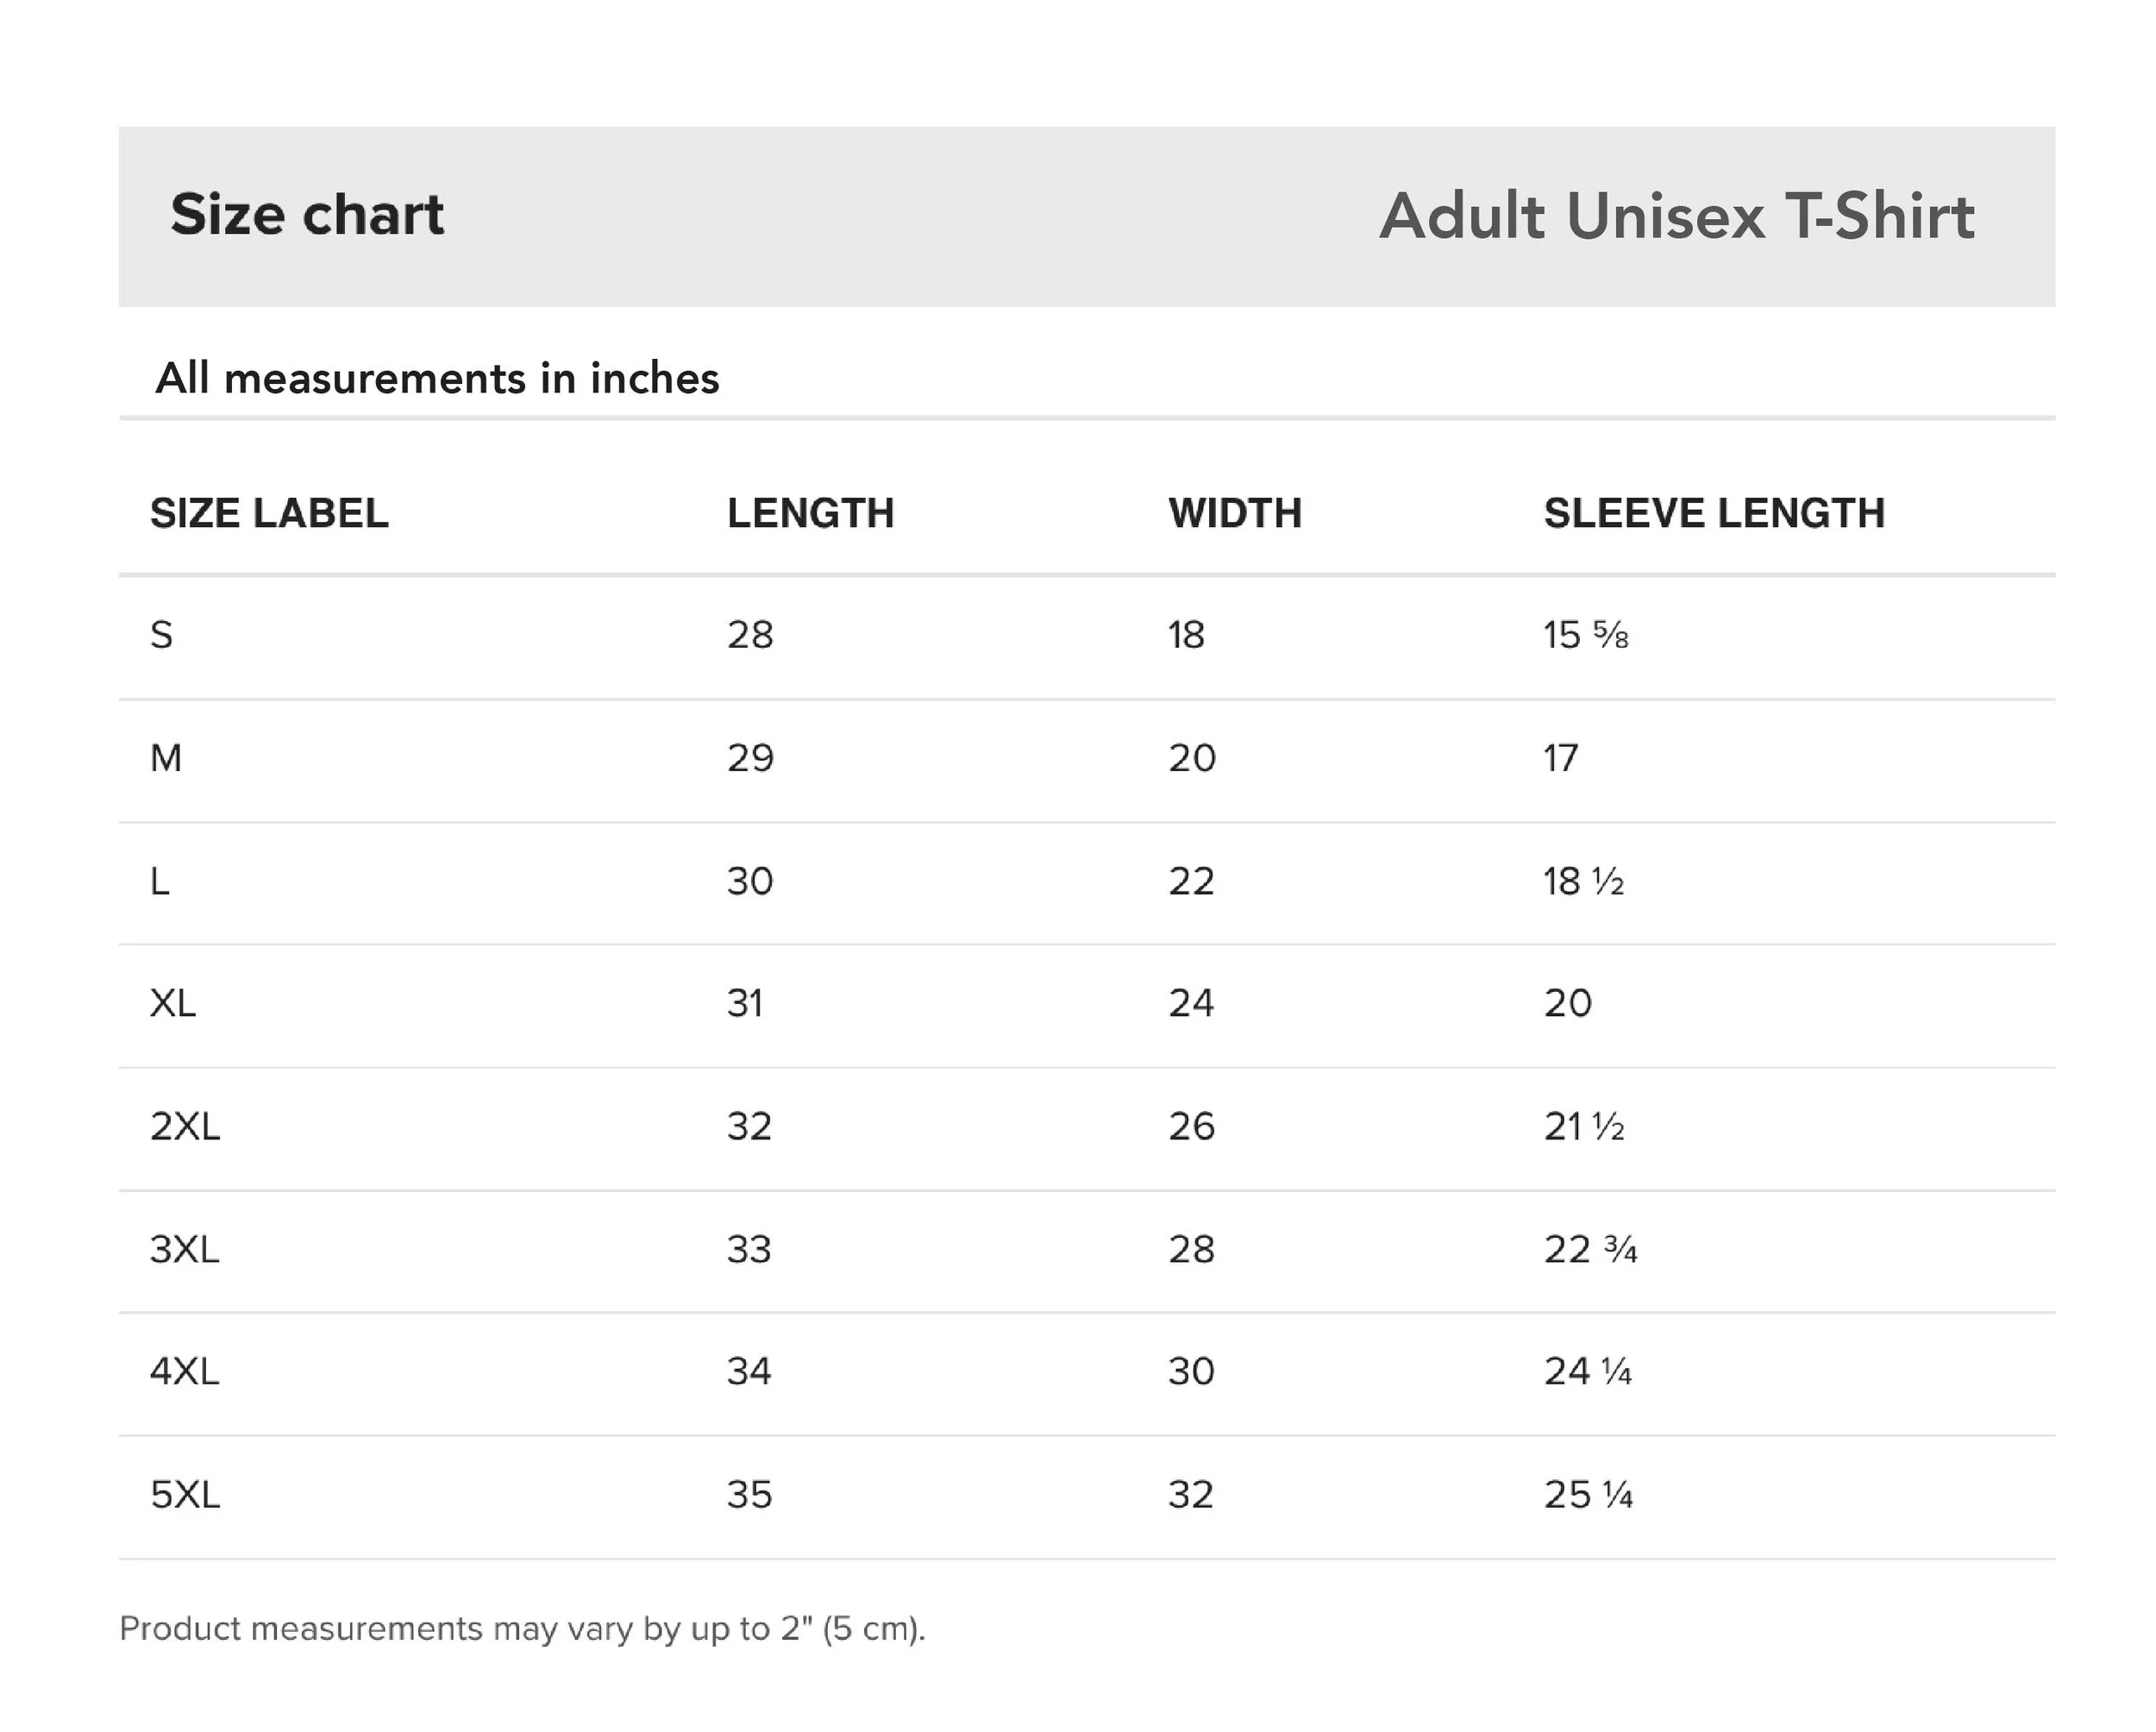Click the Size chart heading

[307, 214]
